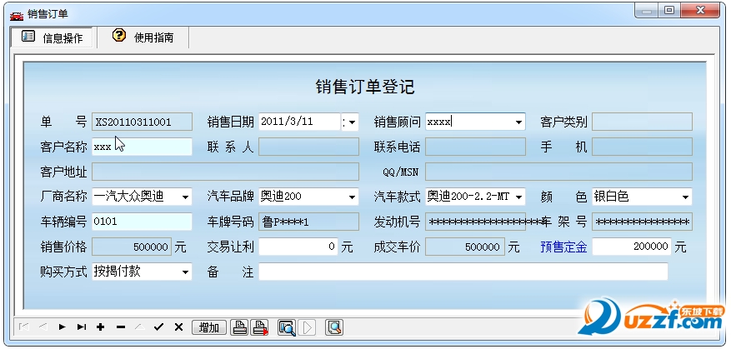
Task: Click the 联系人 field
Action: (x=308, y=147)
